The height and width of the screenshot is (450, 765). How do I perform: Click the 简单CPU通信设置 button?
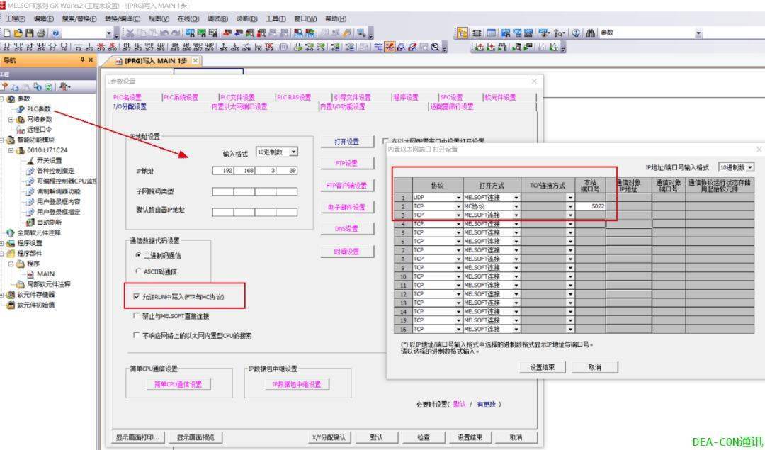tap(178, 385)
